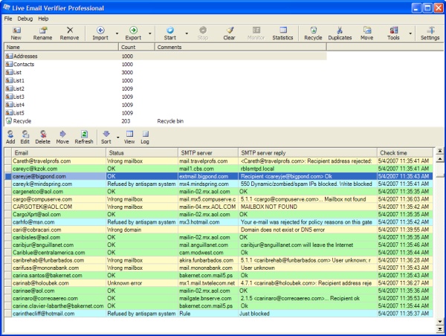Click the Stop toolbar icon
The width and height of the screenshot is (446, 336).
tap(203, 33)
